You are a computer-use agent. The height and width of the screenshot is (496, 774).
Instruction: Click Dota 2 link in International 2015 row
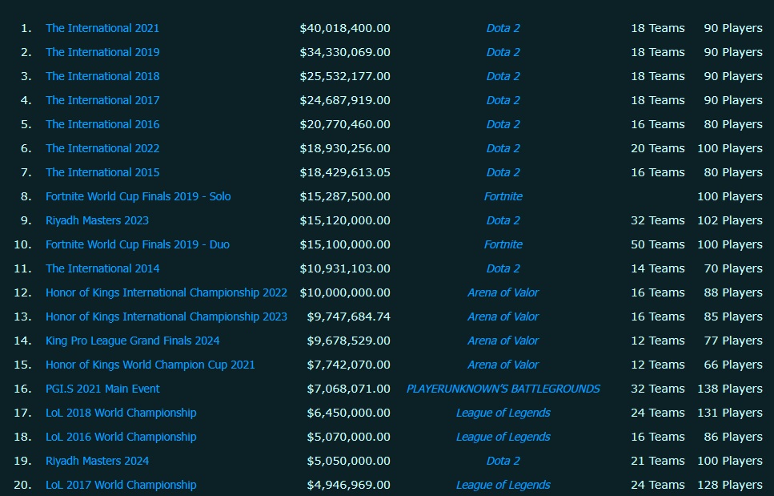point(503,172)
